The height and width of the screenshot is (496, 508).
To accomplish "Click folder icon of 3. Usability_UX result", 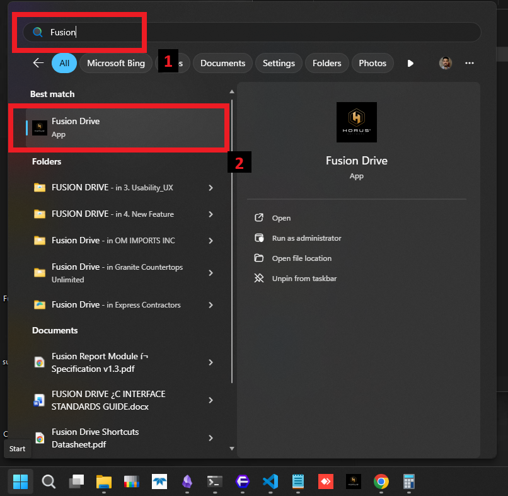I will coord(40,188).
